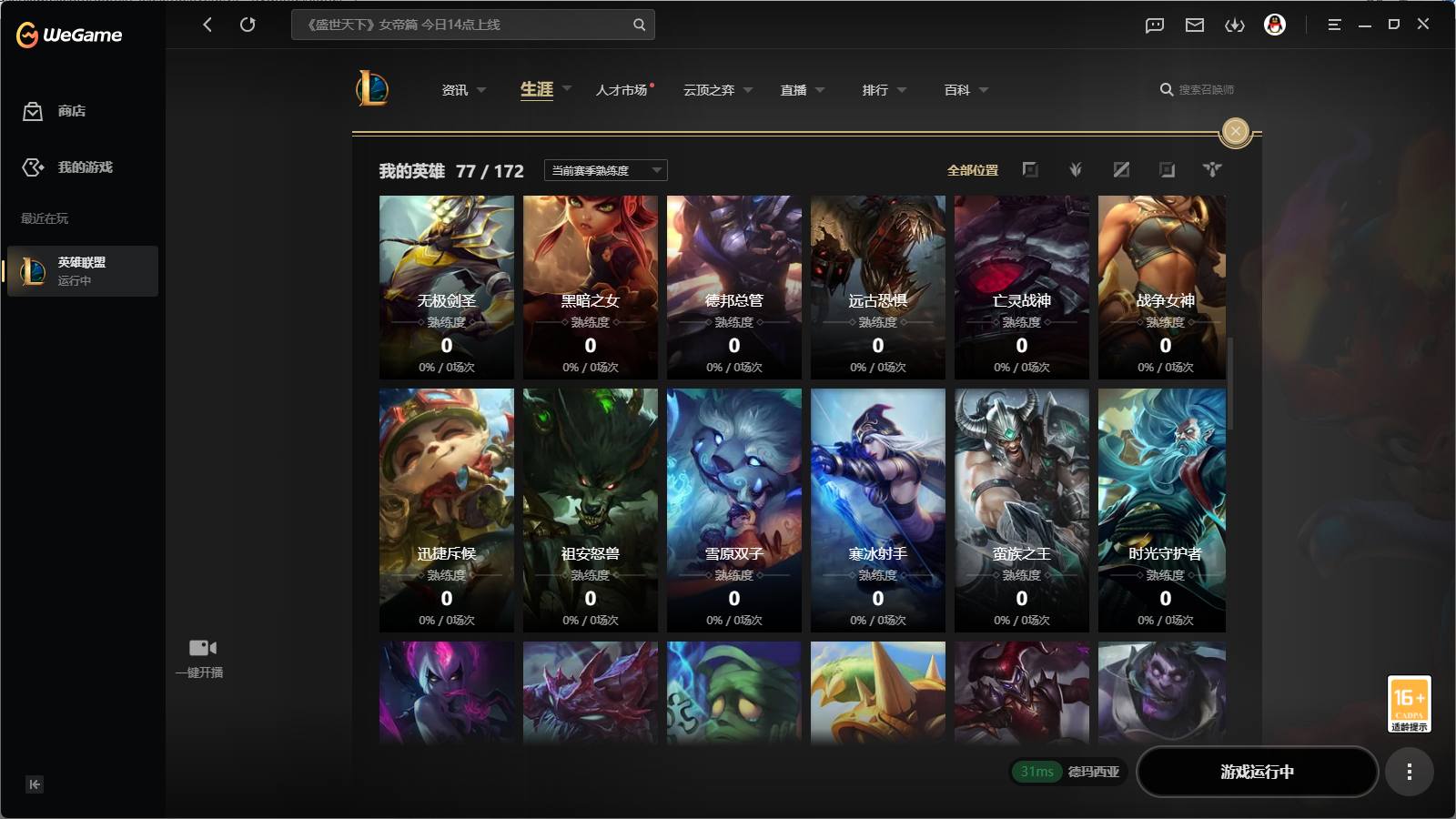This screenshot has width=1456, height=819.
Task: Click the hero list vertical scrollbar
Action: 1231,384
